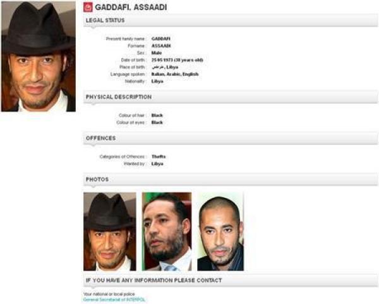Click the Colour of hair 'Black' value

[x=157, y=116]
